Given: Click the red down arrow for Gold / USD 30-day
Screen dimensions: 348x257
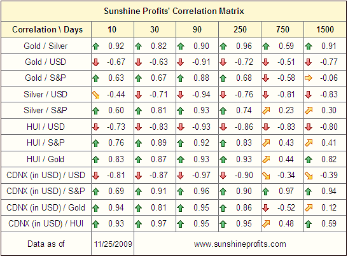Looking at the screenshot, I should coord(138,62).
